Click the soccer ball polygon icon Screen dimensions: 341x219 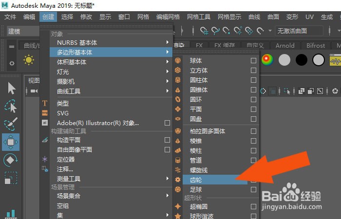(178, 189)
